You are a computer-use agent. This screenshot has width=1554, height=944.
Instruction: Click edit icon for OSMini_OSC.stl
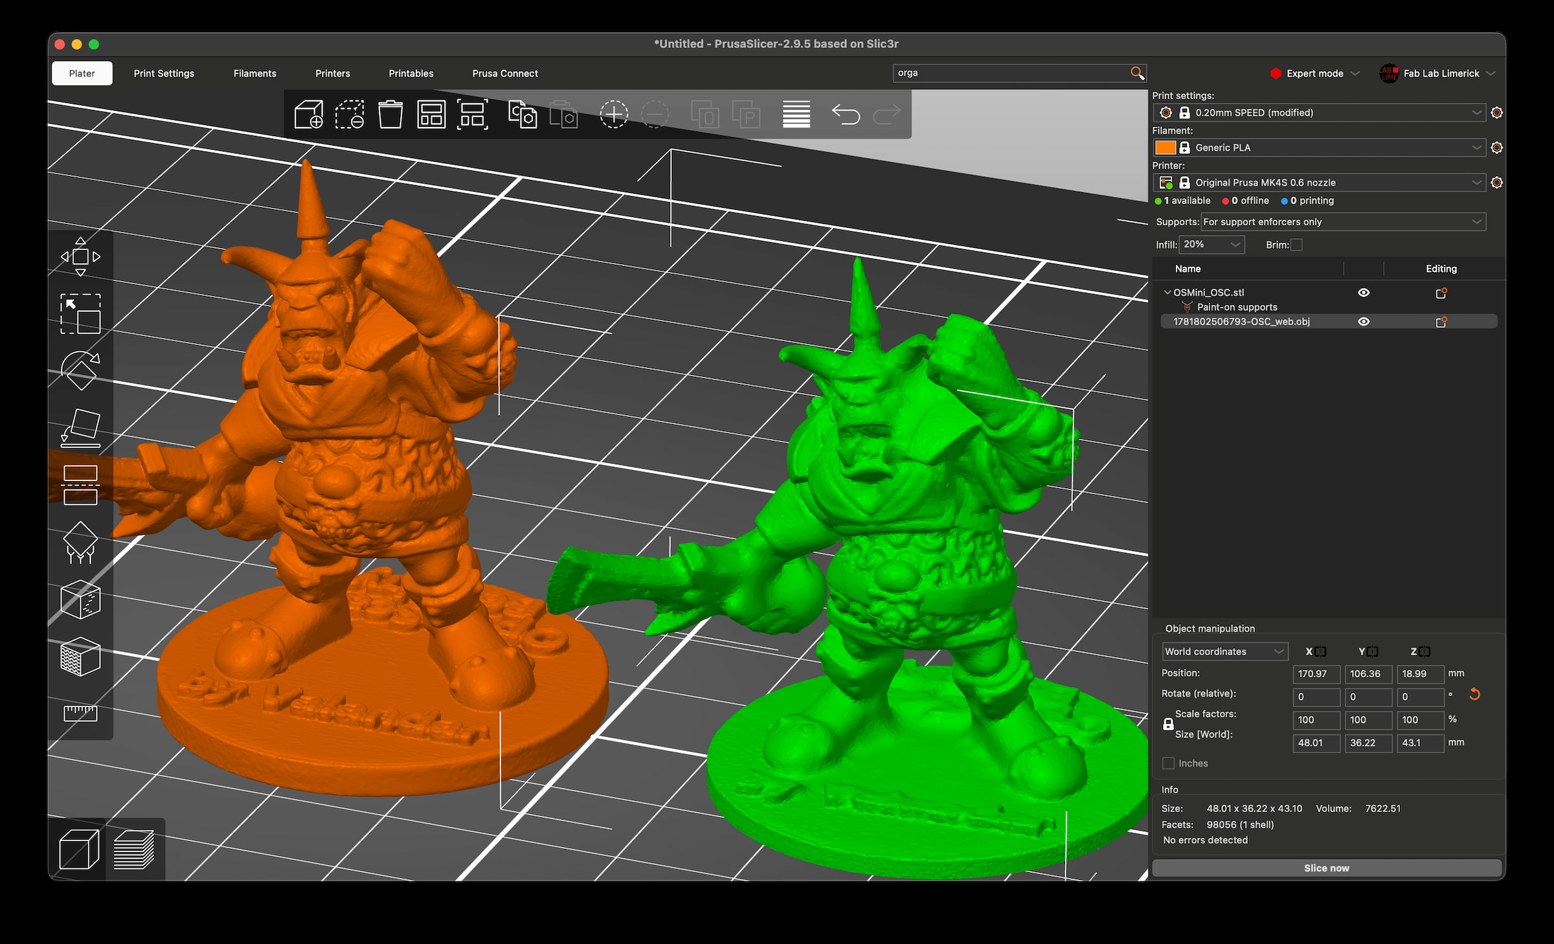(1441, 293)
